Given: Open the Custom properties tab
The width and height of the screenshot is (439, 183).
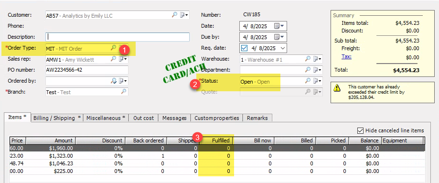Looking at the screenshot, I should click(x=217, y=118).
